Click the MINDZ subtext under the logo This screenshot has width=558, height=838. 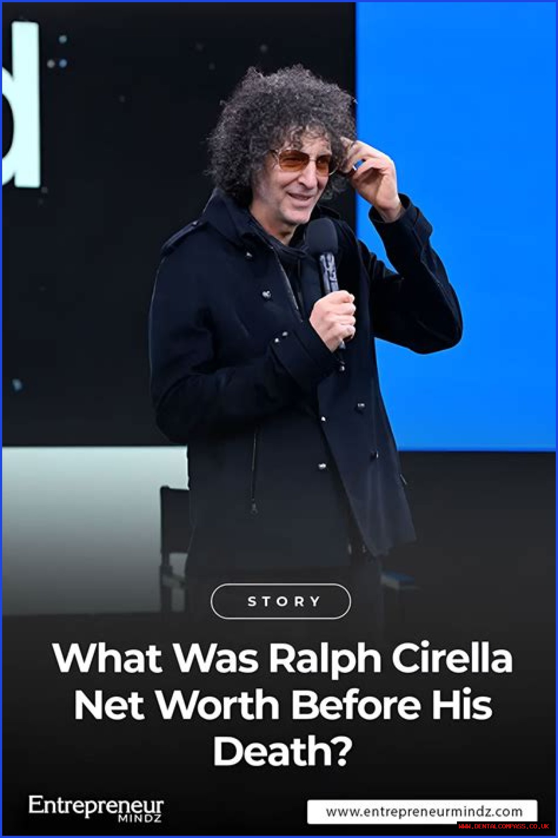click(139, 819)
